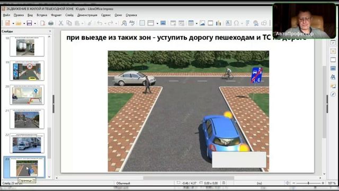Click the Insert Hyperlink icon
This screenshot has height=191, width=339.
[256, 23]
